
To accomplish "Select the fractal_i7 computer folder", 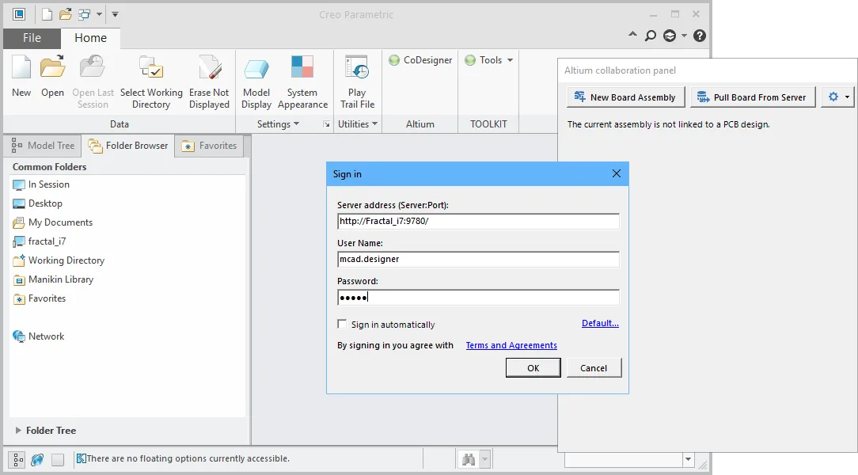I will 40,241.
